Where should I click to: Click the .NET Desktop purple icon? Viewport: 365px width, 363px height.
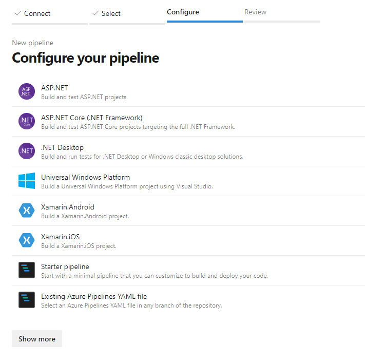tap(27, 151)
